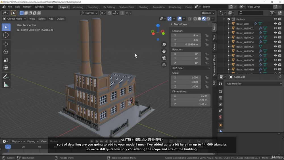Toggle Factory collection checkbox
Screen dimensions: 284x160
(229, 19)
